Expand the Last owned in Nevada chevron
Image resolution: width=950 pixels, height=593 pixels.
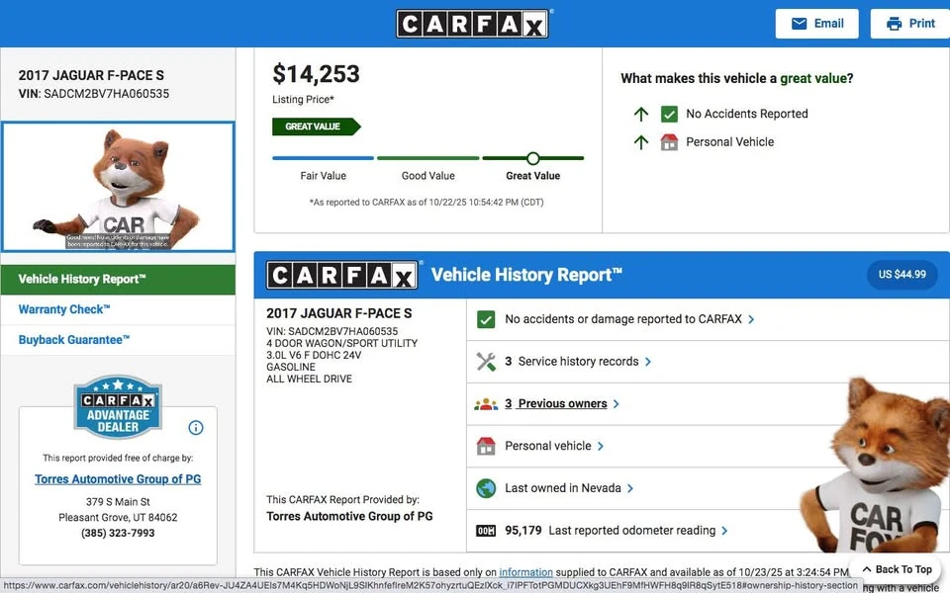pos(630,488)
